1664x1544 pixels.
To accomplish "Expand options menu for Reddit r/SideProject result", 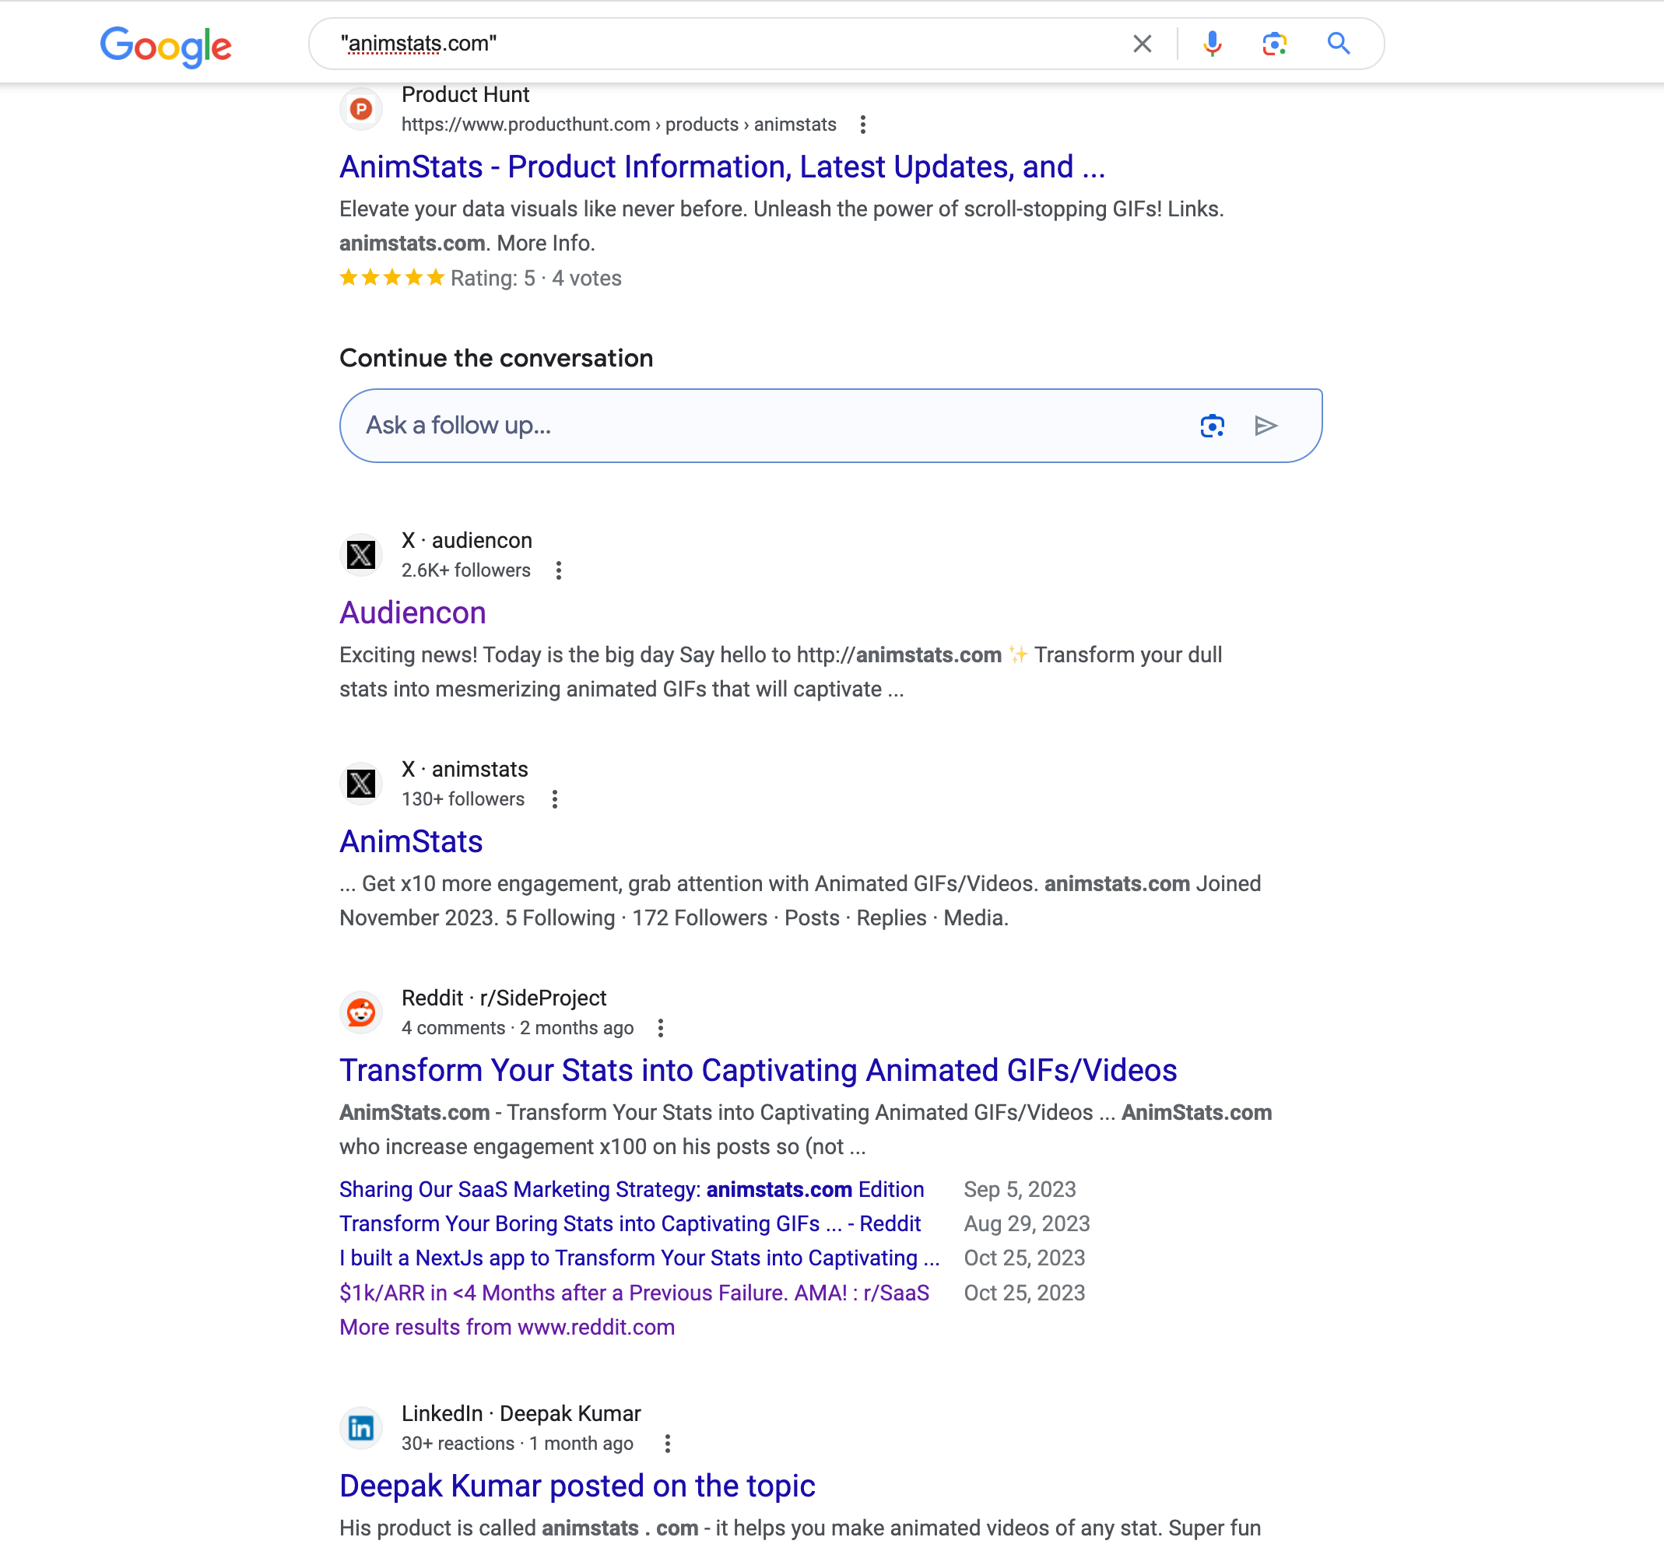I will pyautogui.click(x=660, y=1028).
